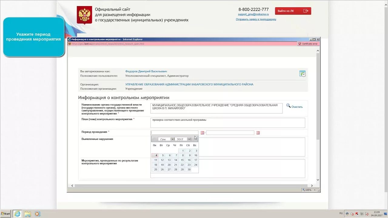This screenshot has width=388, height=218.
Task: Click the calendar-clock icon in the user info panel
Action: [303, 74]
